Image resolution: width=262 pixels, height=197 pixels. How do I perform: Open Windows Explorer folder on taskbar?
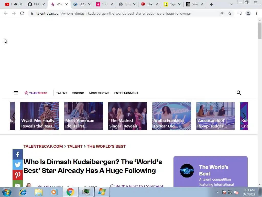click(x=39, y=192)
